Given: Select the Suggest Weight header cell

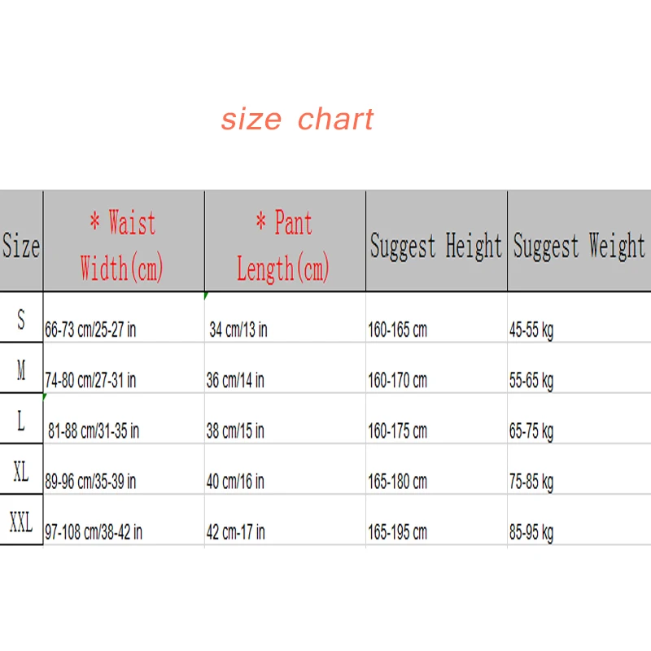Looking at the screenshot, I should [x=579, y=245].
